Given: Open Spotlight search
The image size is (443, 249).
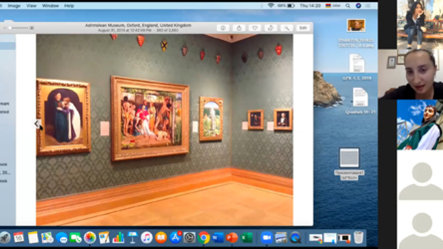Looking at the screenshot, I should tap(348, 6).
